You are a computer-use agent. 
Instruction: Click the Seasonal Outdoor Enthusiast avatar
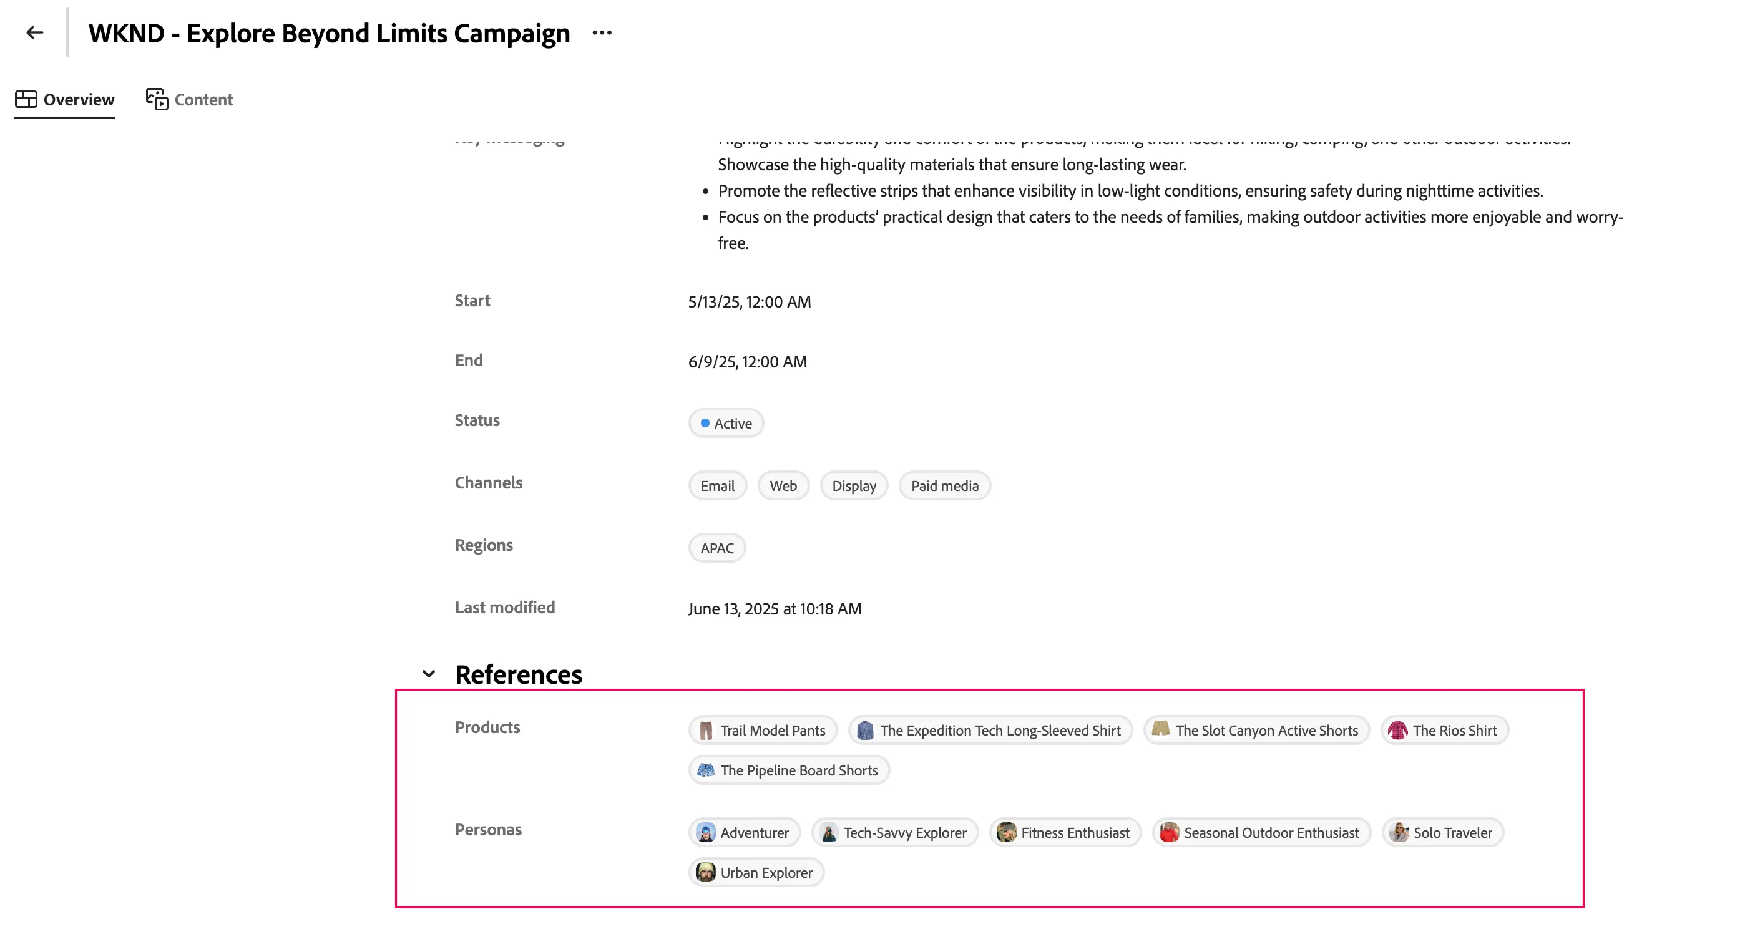pos(1169,833)
